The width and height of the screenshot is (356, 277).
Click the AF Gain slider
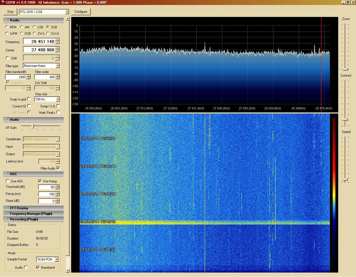tap(33, 127)
